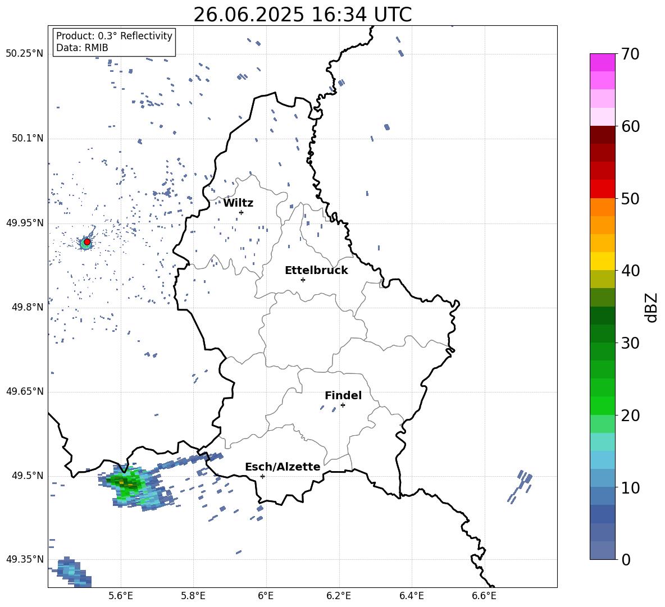Image resolution: width=665 pixels, height=607 pixels.
Task: Click latitude label 49.95°N
Action: click(24, 223)
